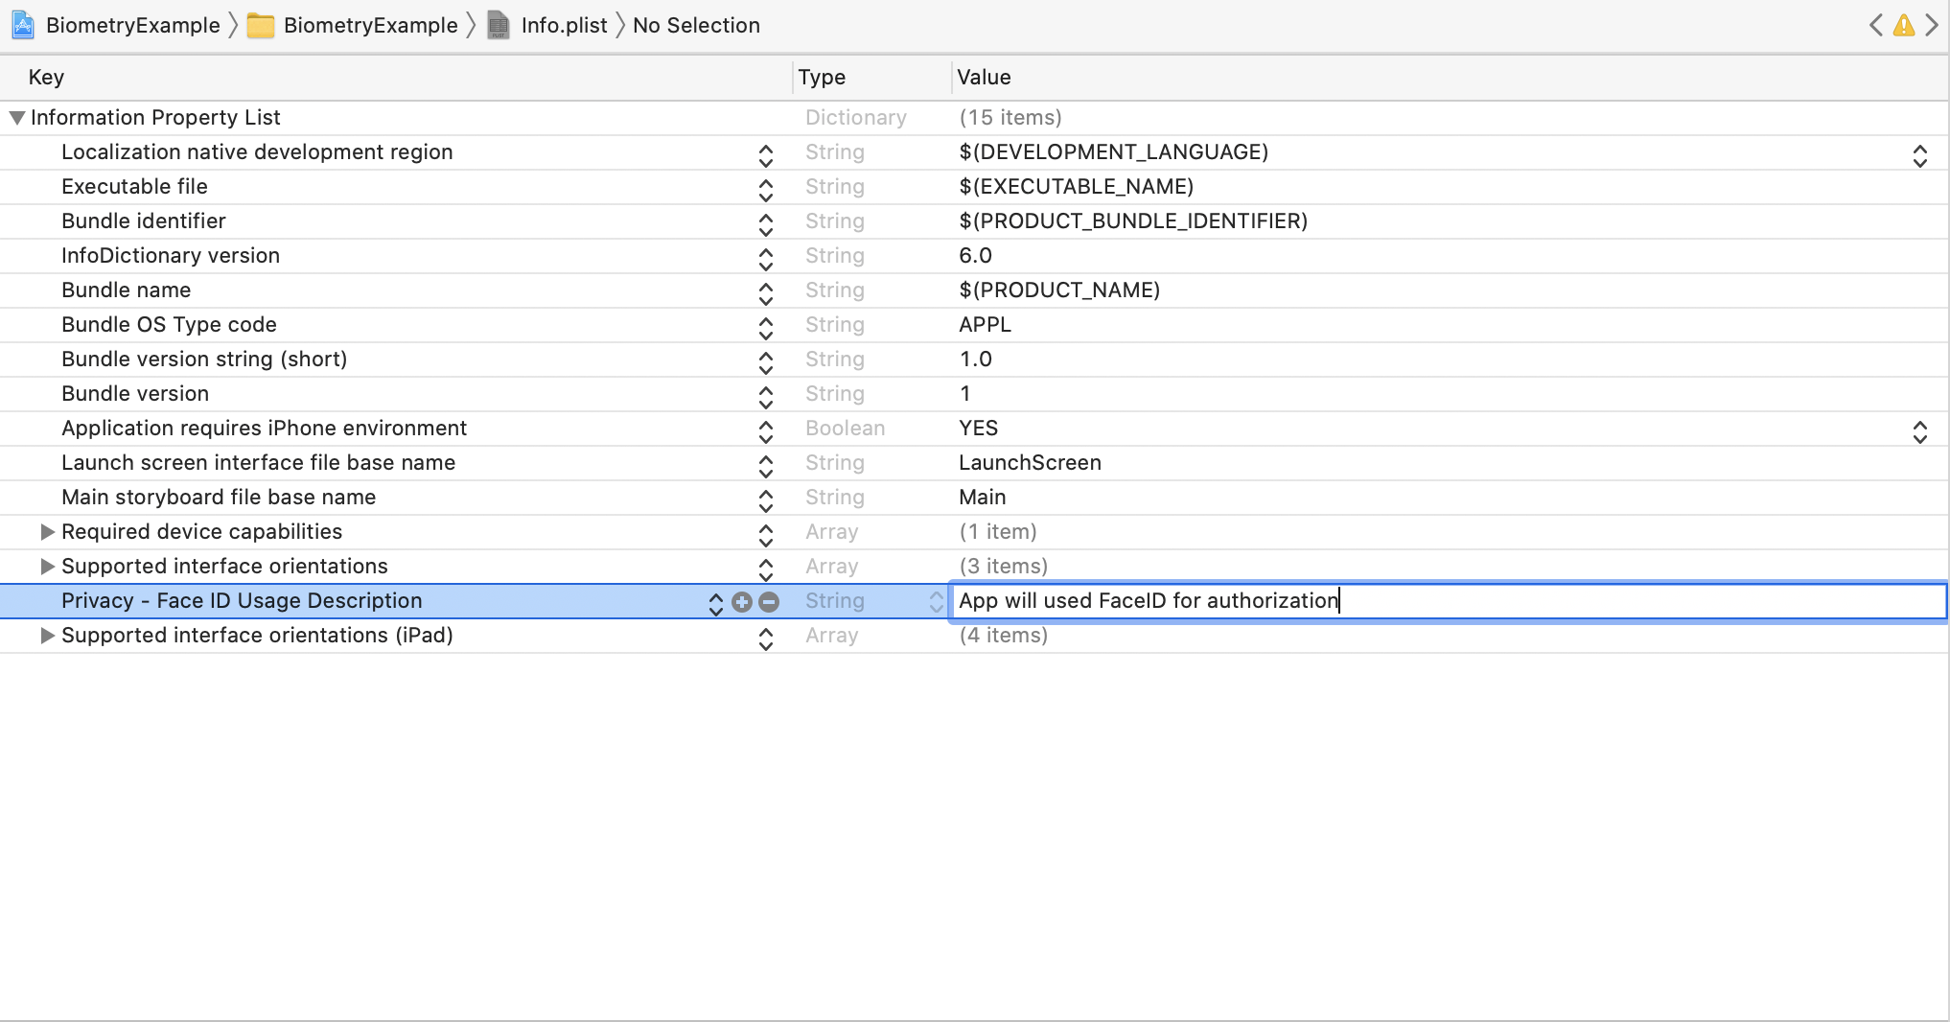Click the Type column header

[822, 78]
